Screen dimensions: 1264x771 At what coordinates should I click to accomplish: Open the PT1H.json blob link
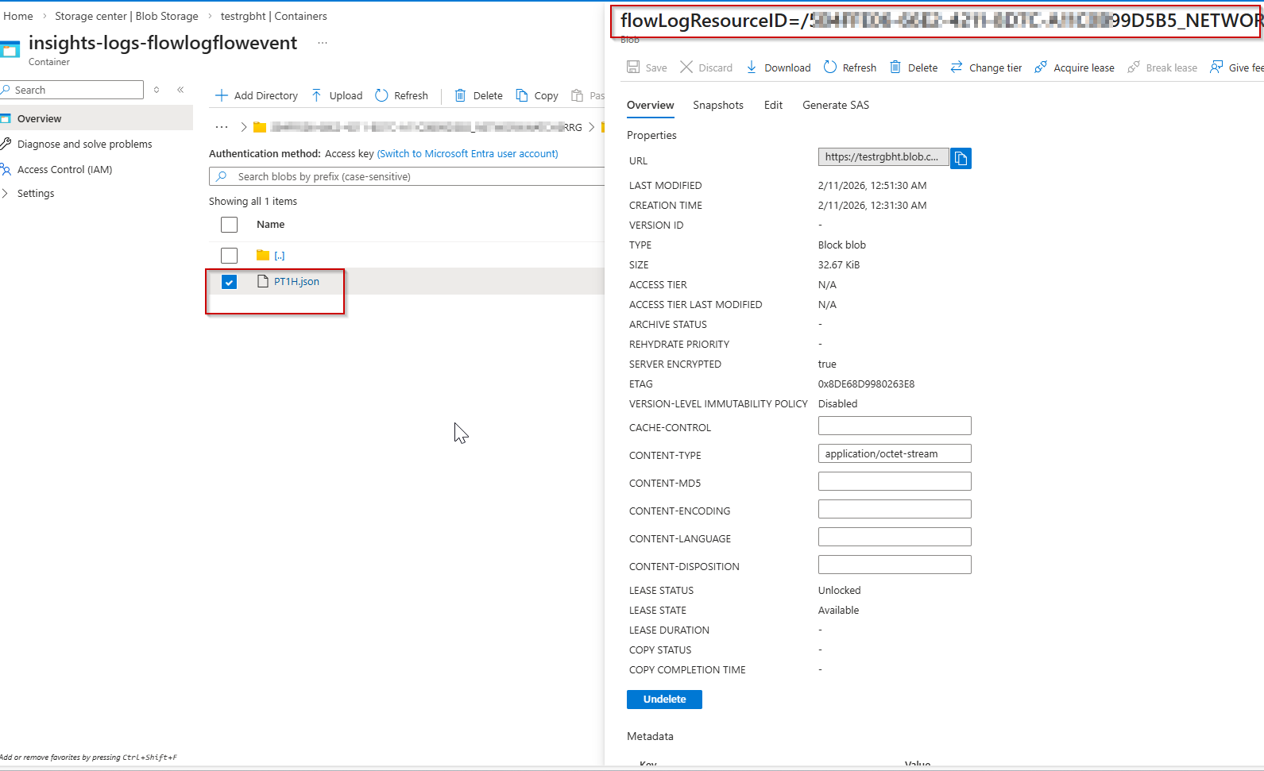(x=296, y=281)
